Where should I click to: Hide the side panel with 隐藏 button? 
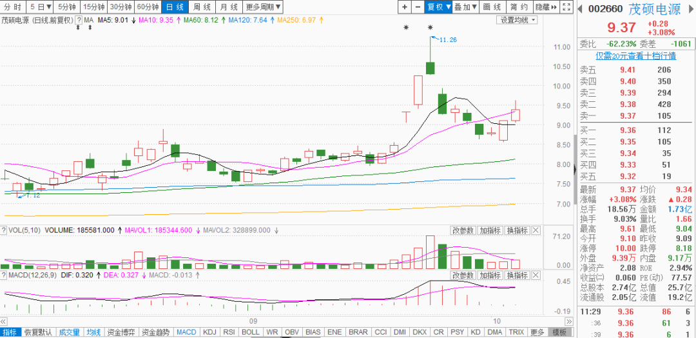545,7
